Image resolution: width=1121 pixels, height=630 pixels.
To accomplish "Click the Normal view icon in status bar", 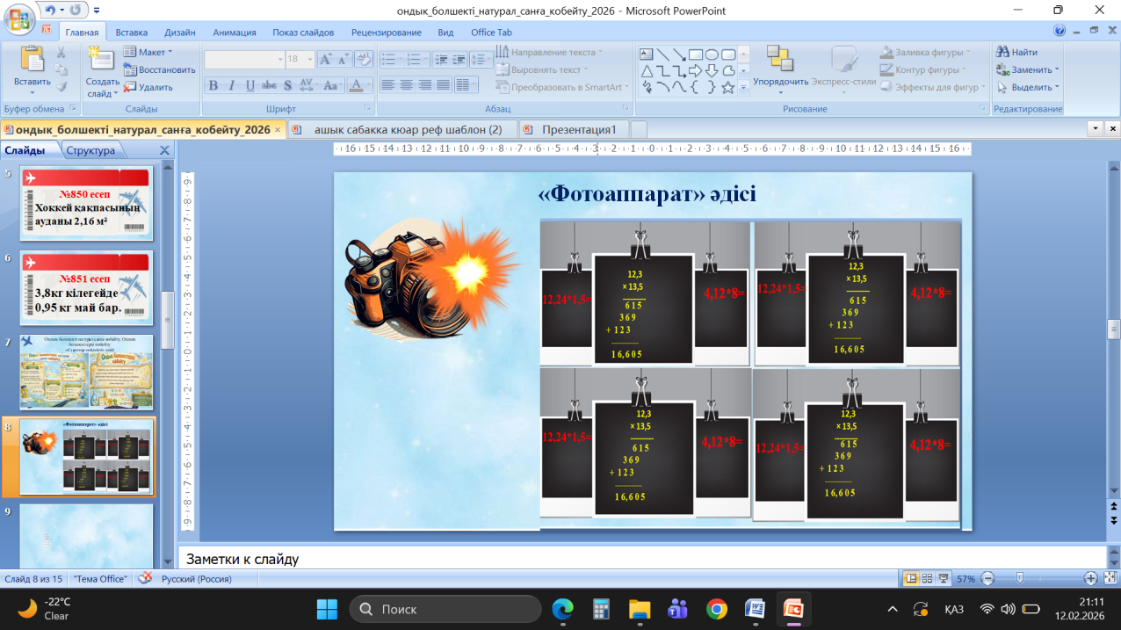I will pos(911,578).
